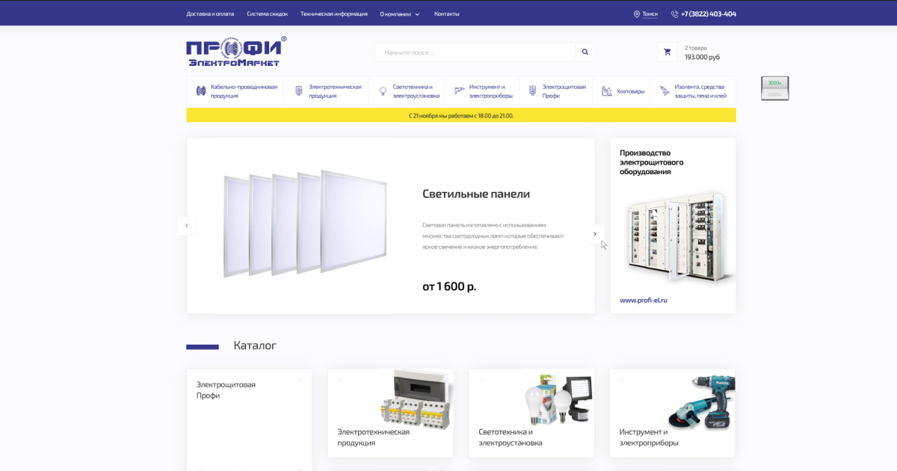
Task: Click the drill tools category icon
Action: (x=459, y=91)
